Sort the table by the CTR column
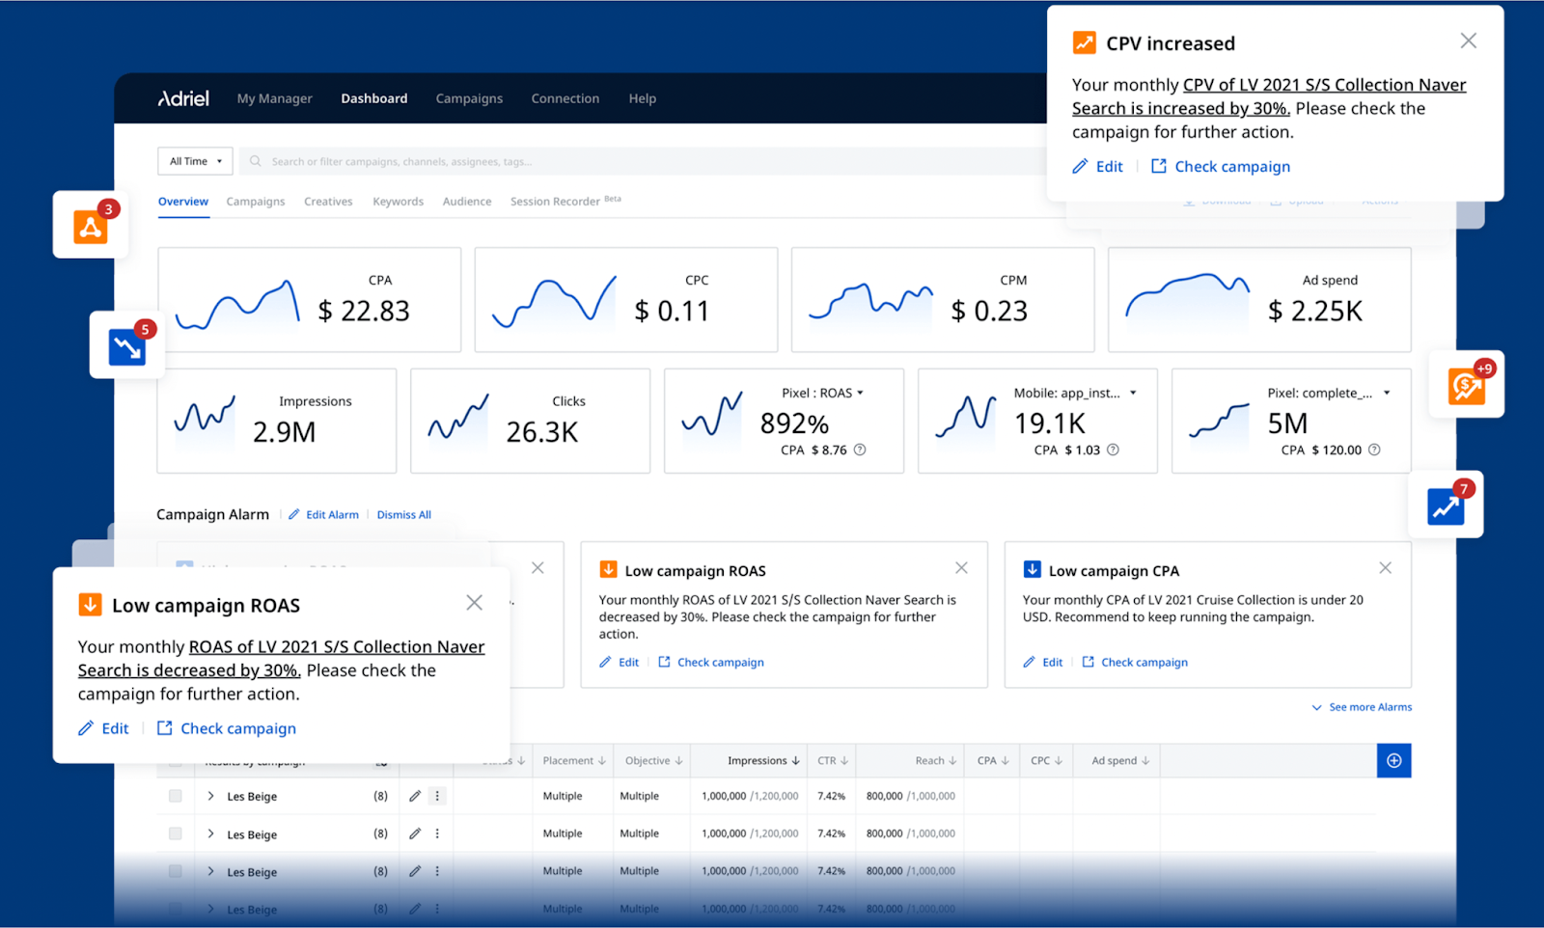1544x928 pixels. 833,761
